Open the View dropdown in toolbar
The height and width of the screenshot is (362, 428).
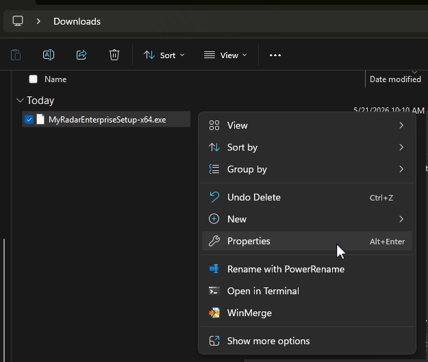pos(225,55)
